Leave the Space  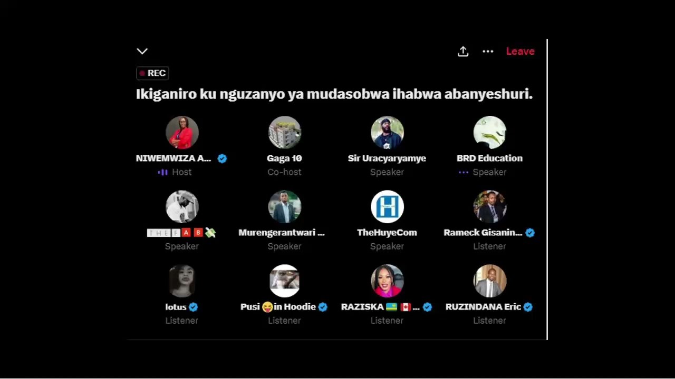click(520, 51)
